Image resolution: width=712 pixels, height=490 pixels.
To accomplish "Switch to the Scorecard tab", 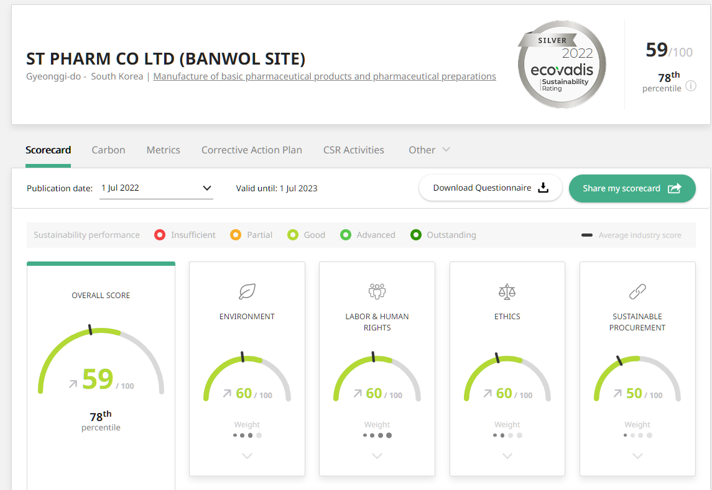I will (48, 150).
